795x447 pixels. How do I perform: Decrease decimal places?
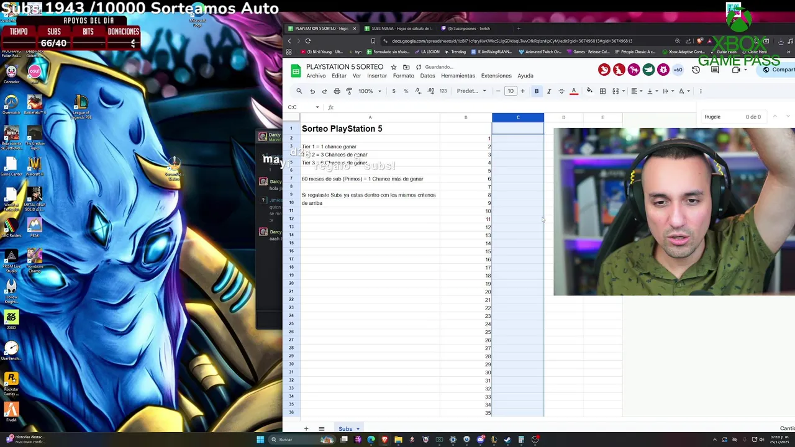[x=418, y=91]
